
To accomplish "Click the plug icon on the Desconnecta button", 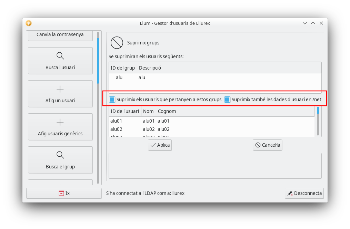I will pyautogui.click(x=290, y=193).
